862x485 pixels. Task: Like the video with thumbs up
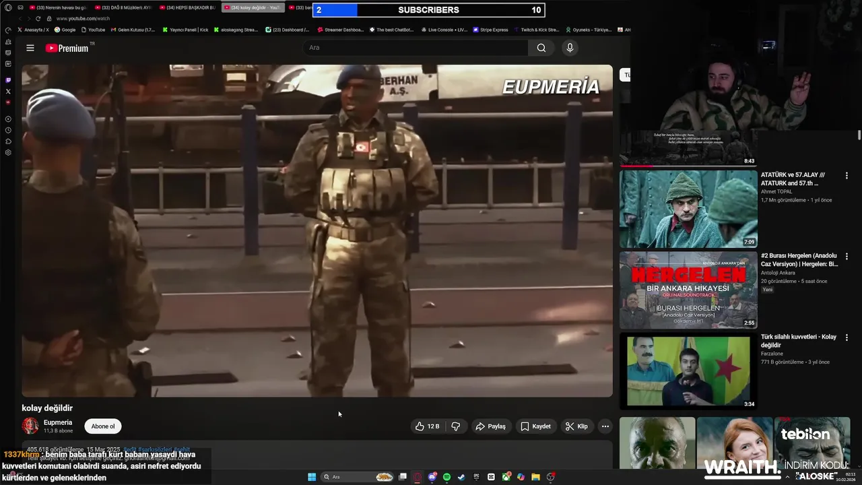tap(427, 426)
